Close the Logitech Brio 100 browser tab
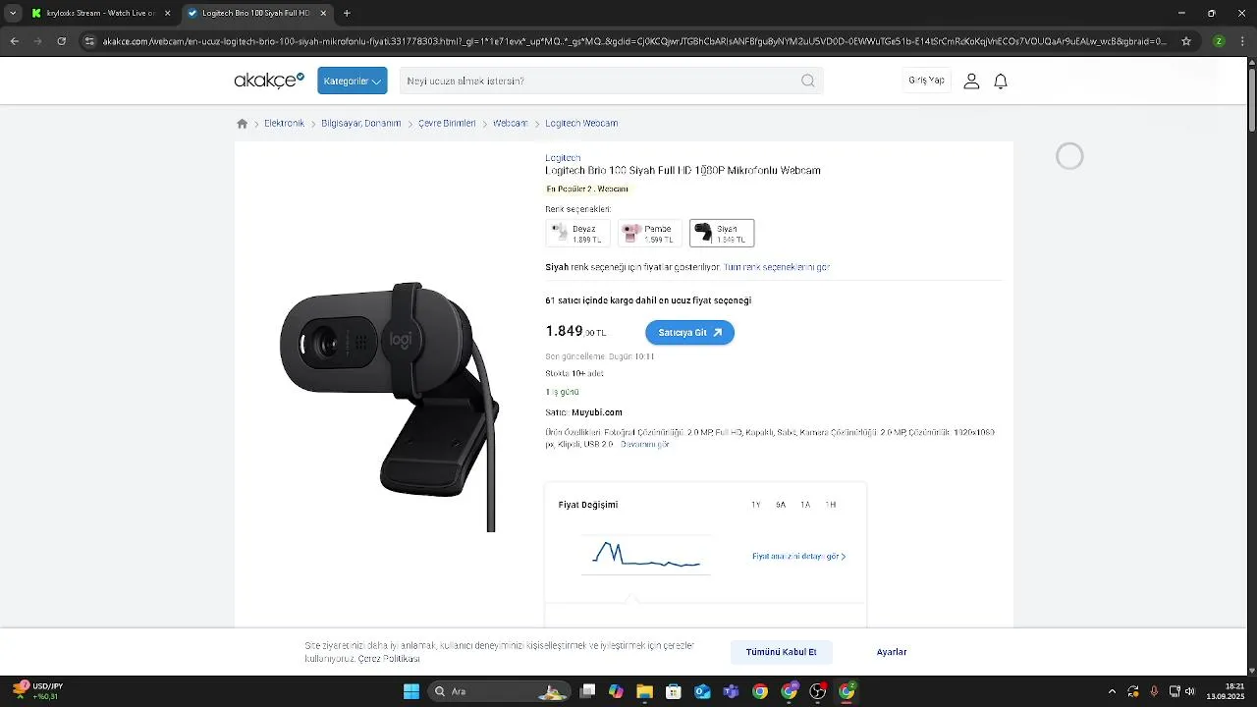 (x=323, y=14)
